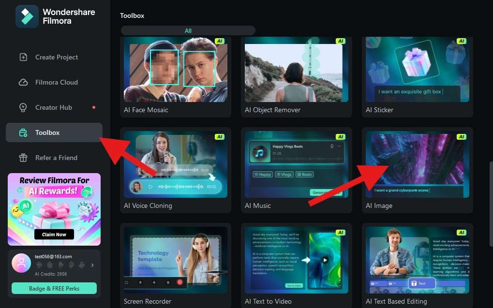The height and width of the screenshot is (308, 493).
Task: Select the Toolbox sidebar item
Action: pos(54,132)
